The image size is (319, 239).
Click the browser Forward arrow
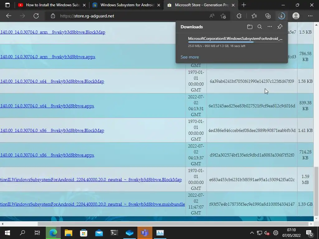(x=22, y=16)
